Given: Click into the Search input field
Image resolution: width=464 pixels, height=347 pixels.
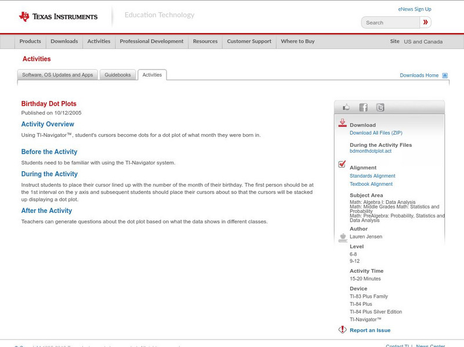Looking at the screenshot, I should click(390, 23).
